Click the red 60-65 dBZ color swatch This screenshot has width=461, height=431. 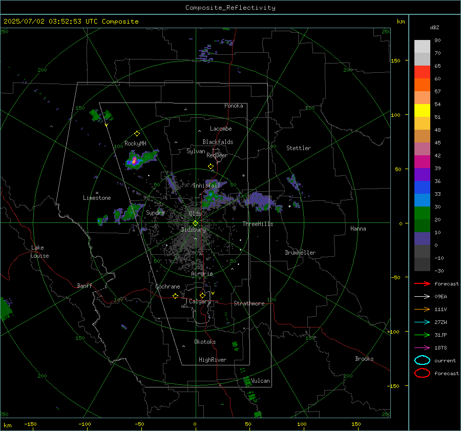point(422,72)
